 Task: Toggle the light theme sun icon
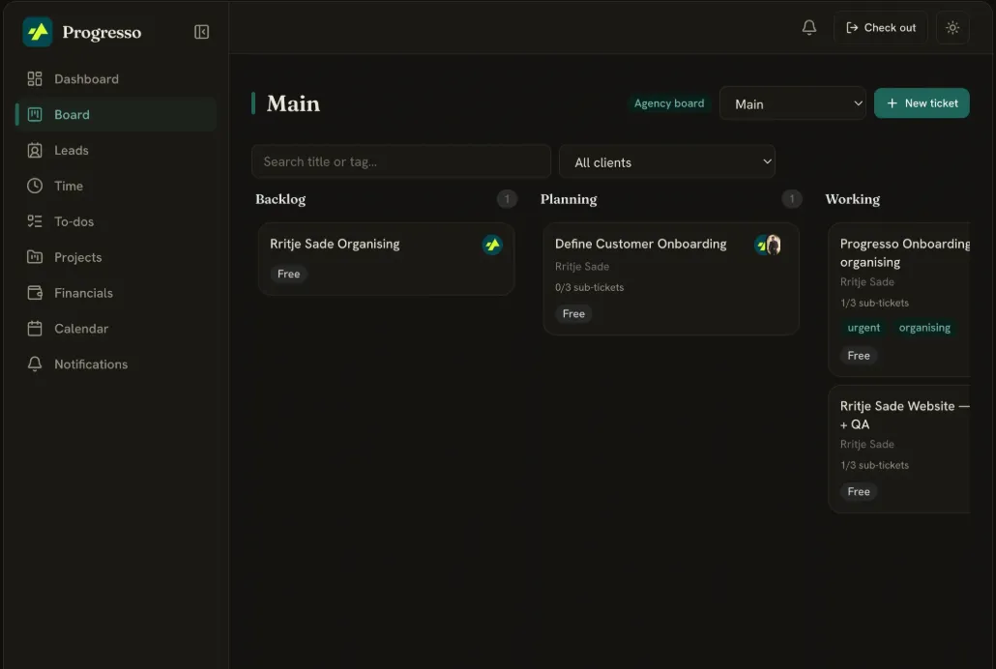[x=952, y=27]
